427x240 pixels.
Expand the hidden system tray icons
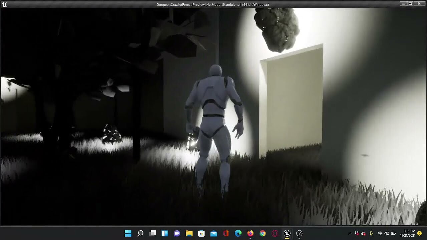point(350,233)
